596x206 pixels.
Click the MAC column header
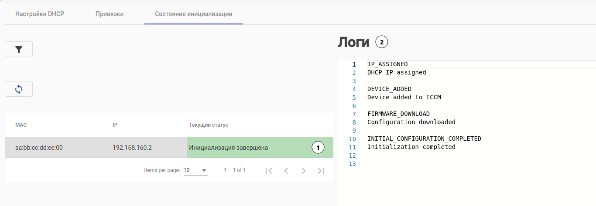click(21, 125)
